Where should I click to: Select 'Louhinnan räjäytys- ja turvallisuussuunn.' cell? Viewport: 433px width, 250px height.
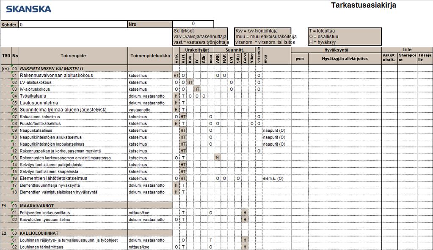coord(73,240)
